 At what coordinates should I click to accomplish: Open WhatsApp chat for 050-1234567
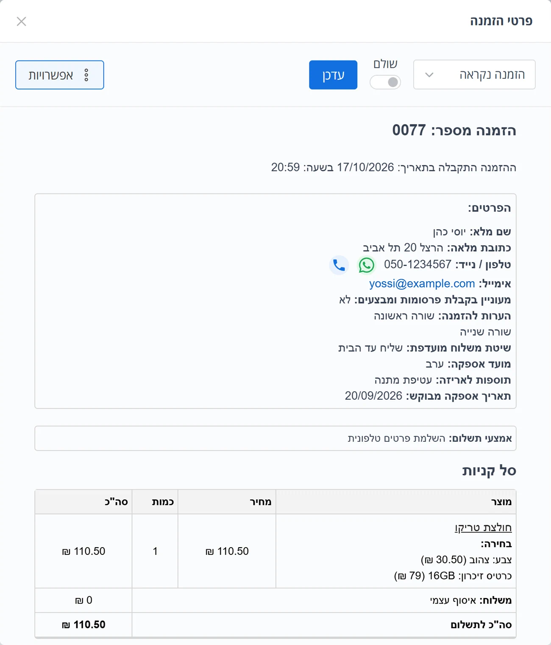pyautogui.click(x=366, y=265)
